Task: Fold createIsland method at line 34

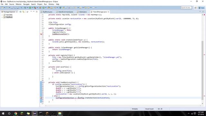Action: click(x=44, y=40)
